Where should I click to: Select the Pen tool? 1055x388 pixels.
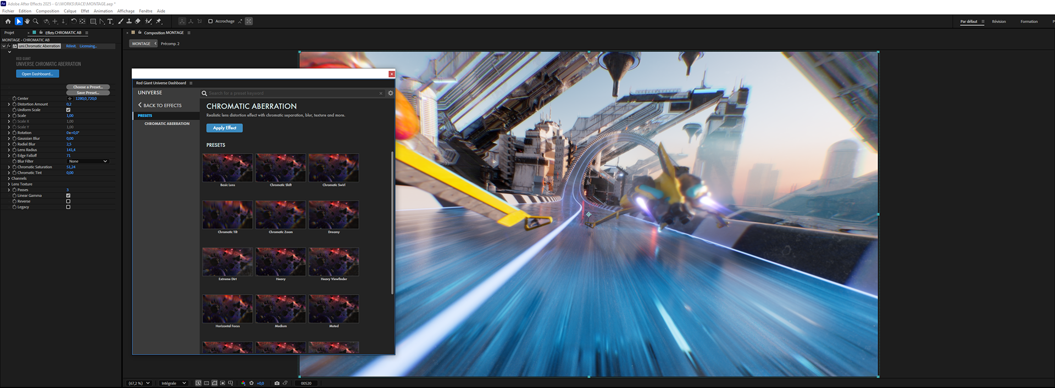(x=102, y=21)
